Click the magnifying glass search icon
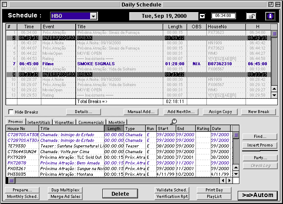This screenshot has width=283, height=204. pos(174,121)
